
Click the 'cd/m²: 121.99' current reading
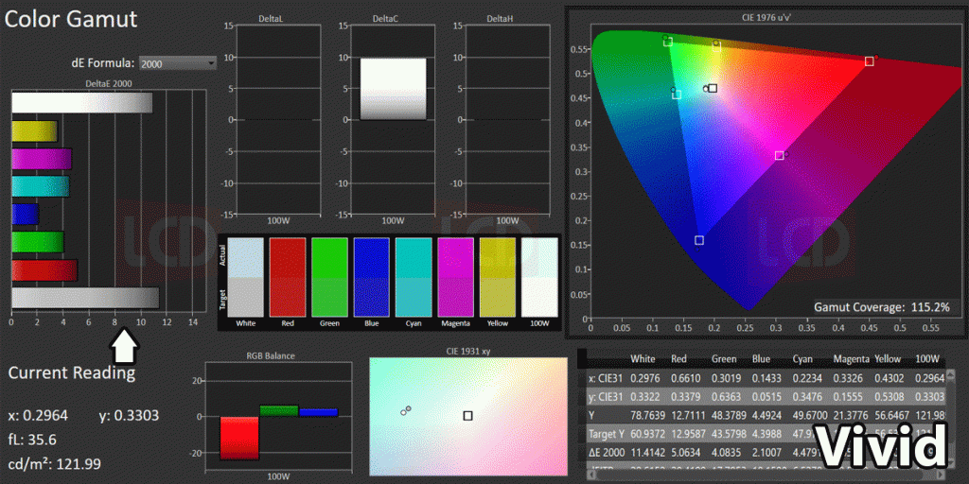click(x=54, y=463)
